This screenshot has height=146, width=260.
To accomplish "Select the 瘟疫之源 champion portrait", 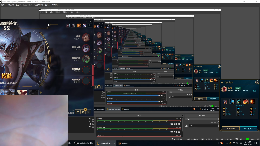I will click(86, 59).
